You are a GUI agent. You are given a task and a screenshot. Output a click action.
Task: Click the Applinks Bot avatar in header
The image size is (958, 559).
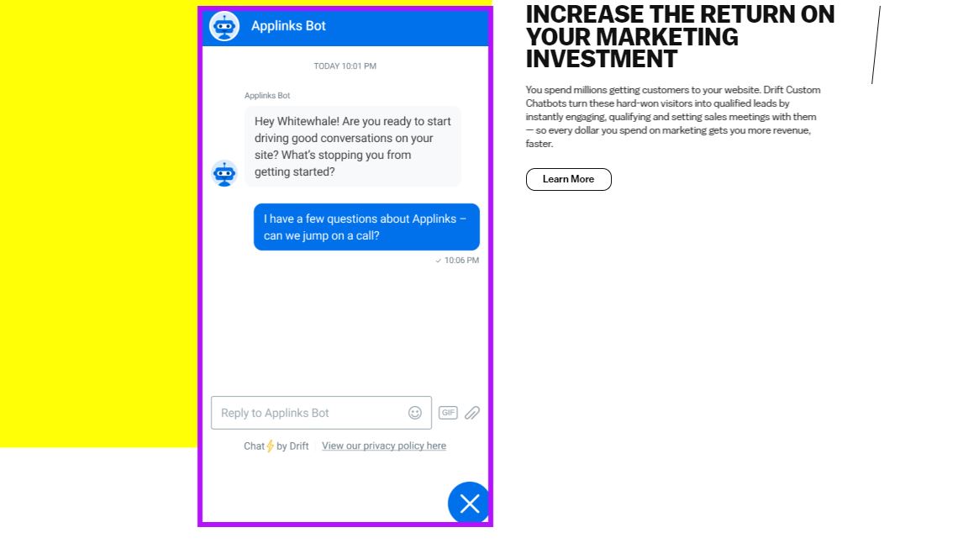pyautogui.click(x=224, y=26)
